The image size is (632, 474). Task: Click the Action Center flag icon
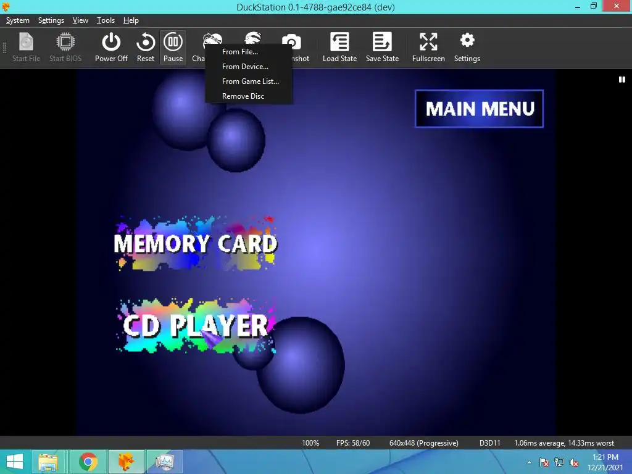544,462
